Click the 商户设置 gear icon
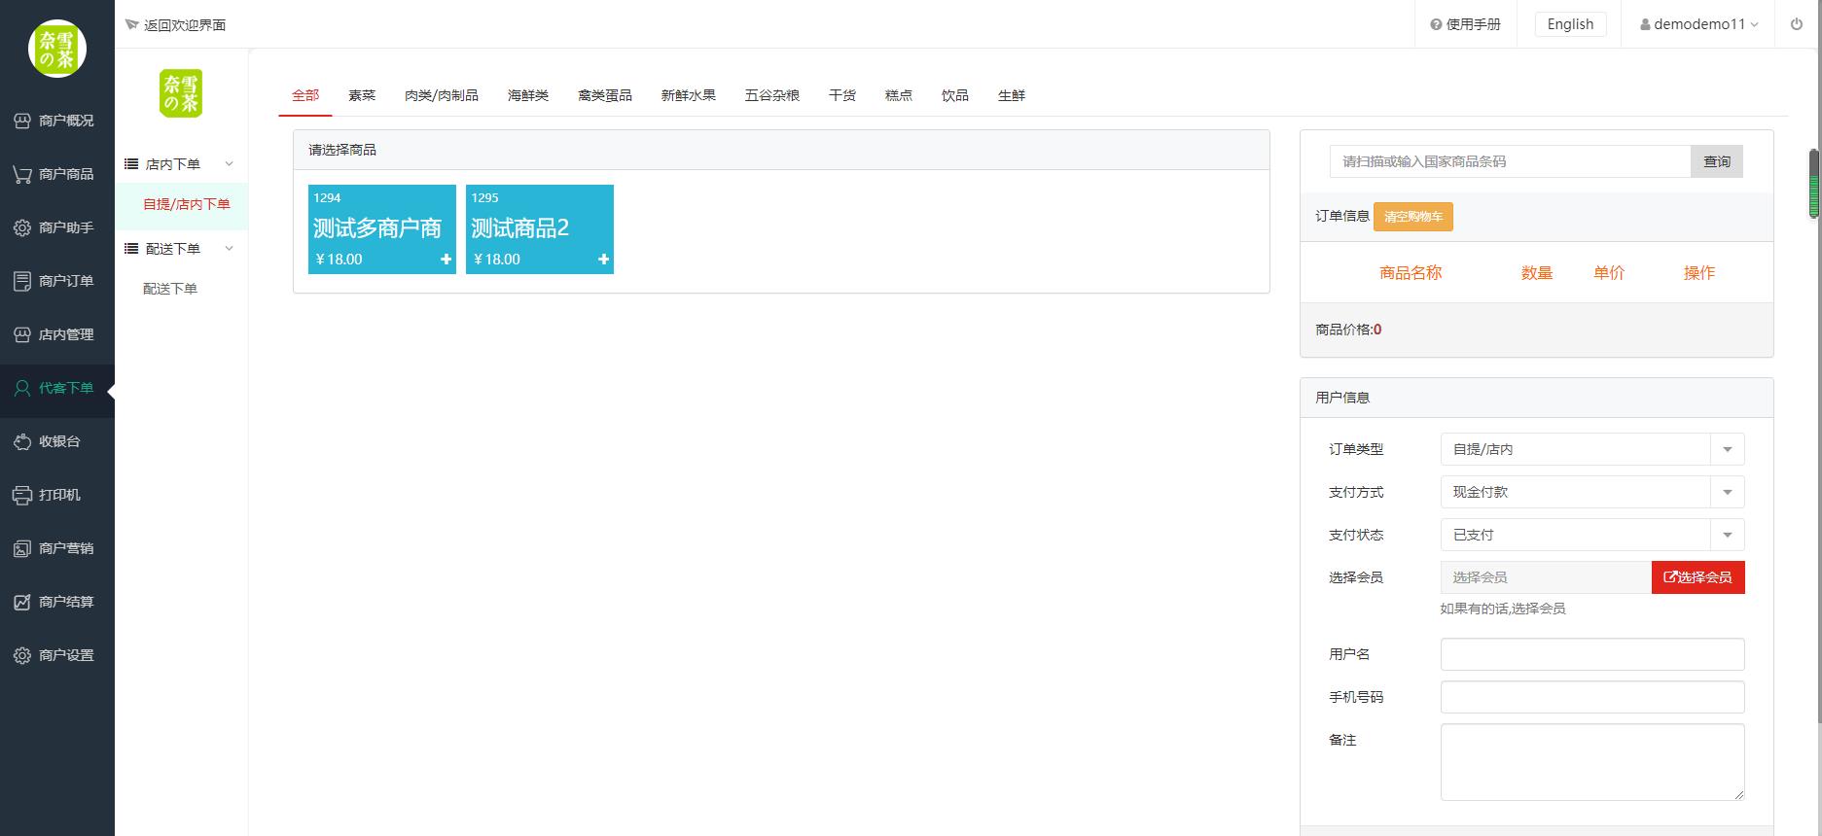 [21, 655]
